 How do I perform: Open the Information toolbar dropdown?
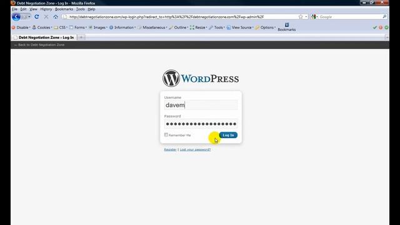[x=122, y=27]
